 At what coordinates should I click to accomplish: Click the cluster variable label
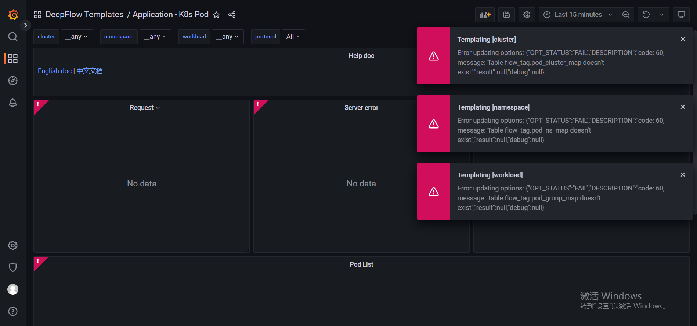46,37
